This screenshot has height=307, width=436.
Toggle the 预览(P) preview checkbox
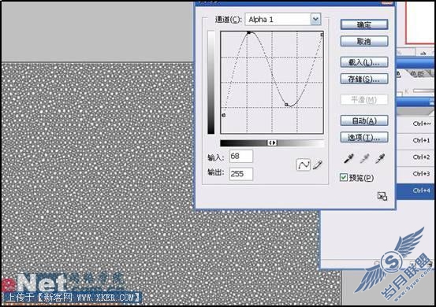344,177
